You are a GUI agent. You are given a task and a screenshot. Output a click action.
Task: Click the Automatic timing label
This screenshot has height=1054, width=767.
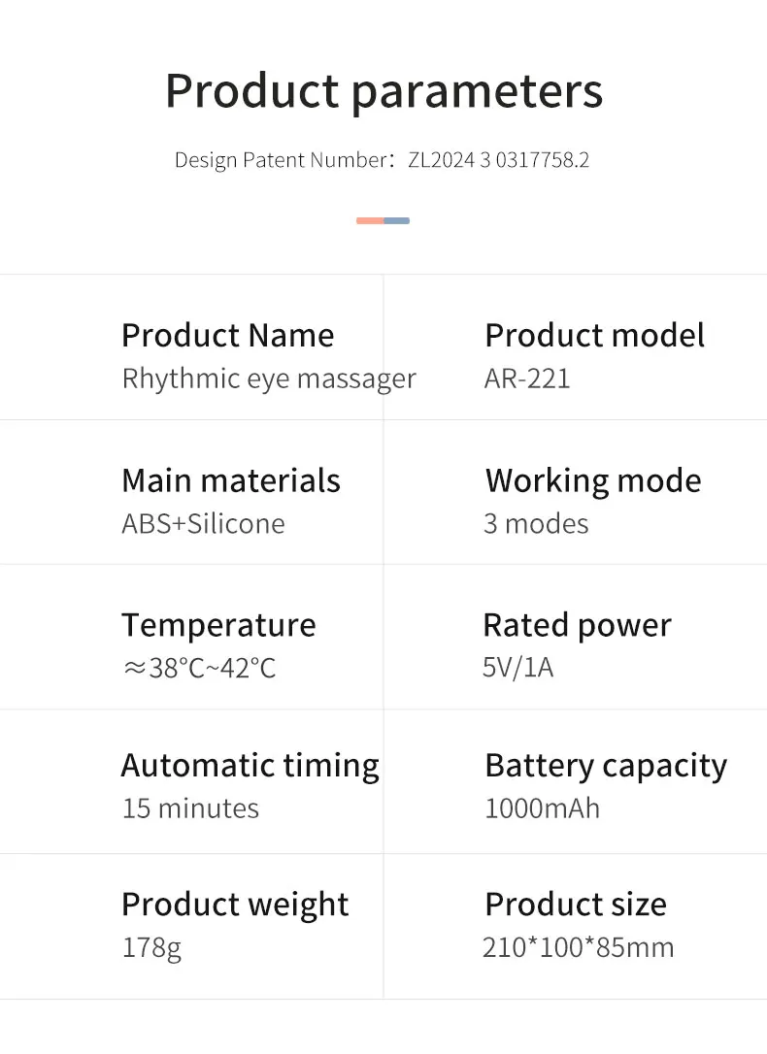tap(250, 766)
